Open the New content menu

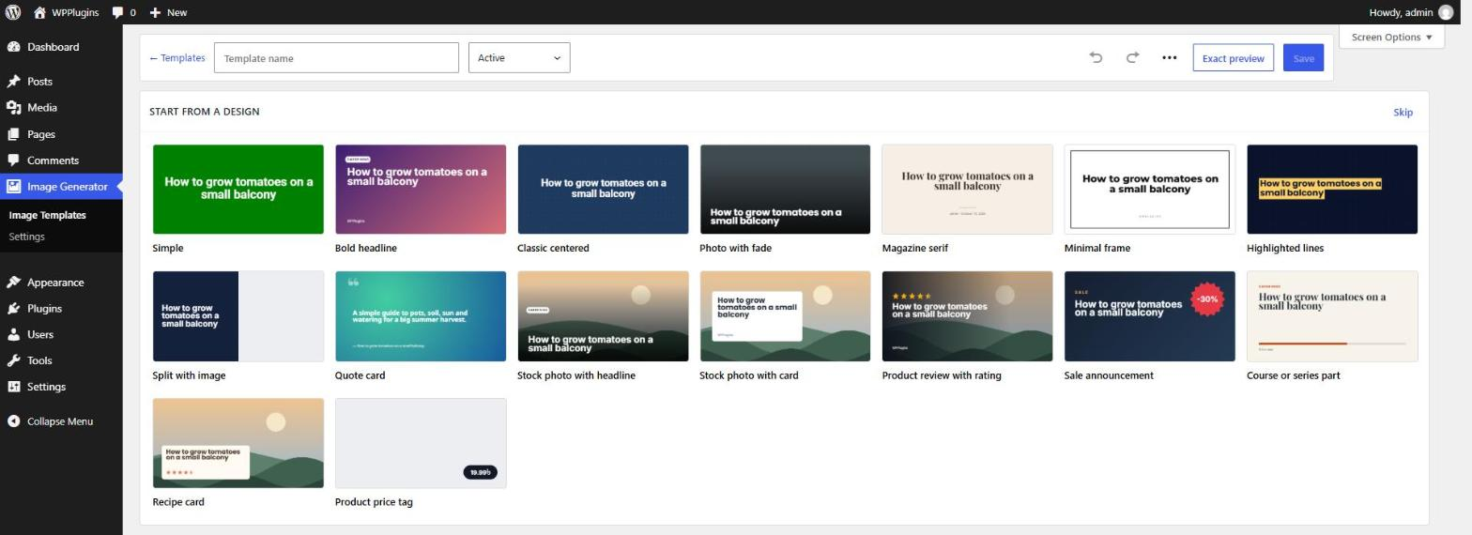[x=168, y=12]
